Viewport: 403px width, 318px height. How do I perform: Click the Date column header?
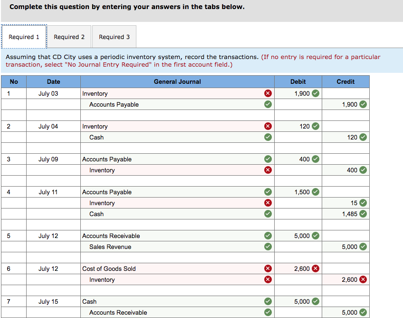(53, 81)
